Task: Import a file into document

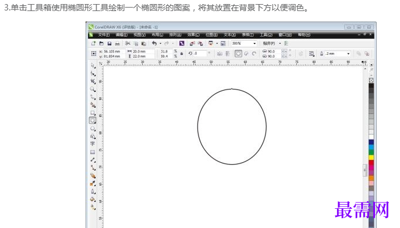Action: tap(192, 44)
